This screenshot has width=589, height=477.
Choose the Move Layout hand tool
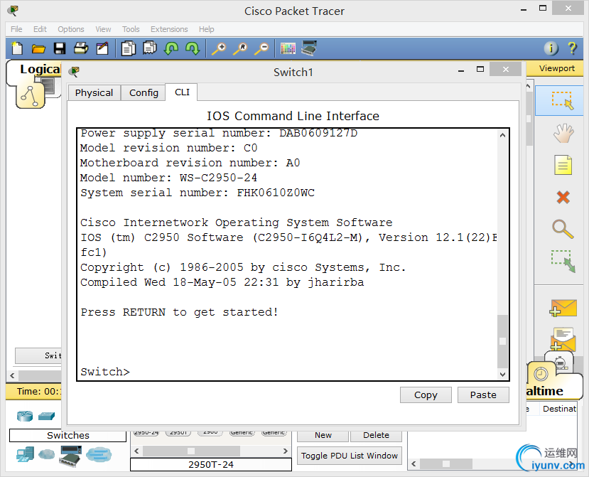point(563,133)
